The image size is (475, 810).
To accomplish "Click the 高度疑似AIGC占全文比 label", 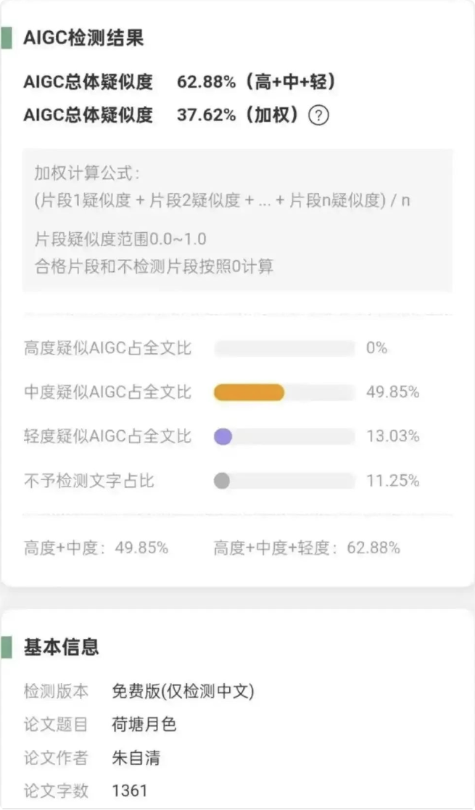I will 107,348.
